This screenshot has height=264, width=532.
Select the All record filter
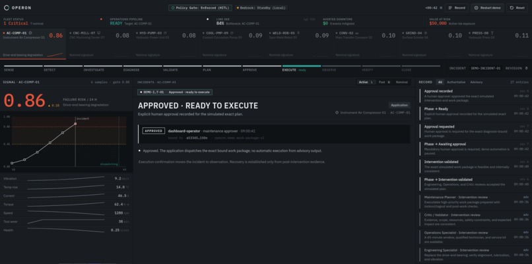coord(440,82)
